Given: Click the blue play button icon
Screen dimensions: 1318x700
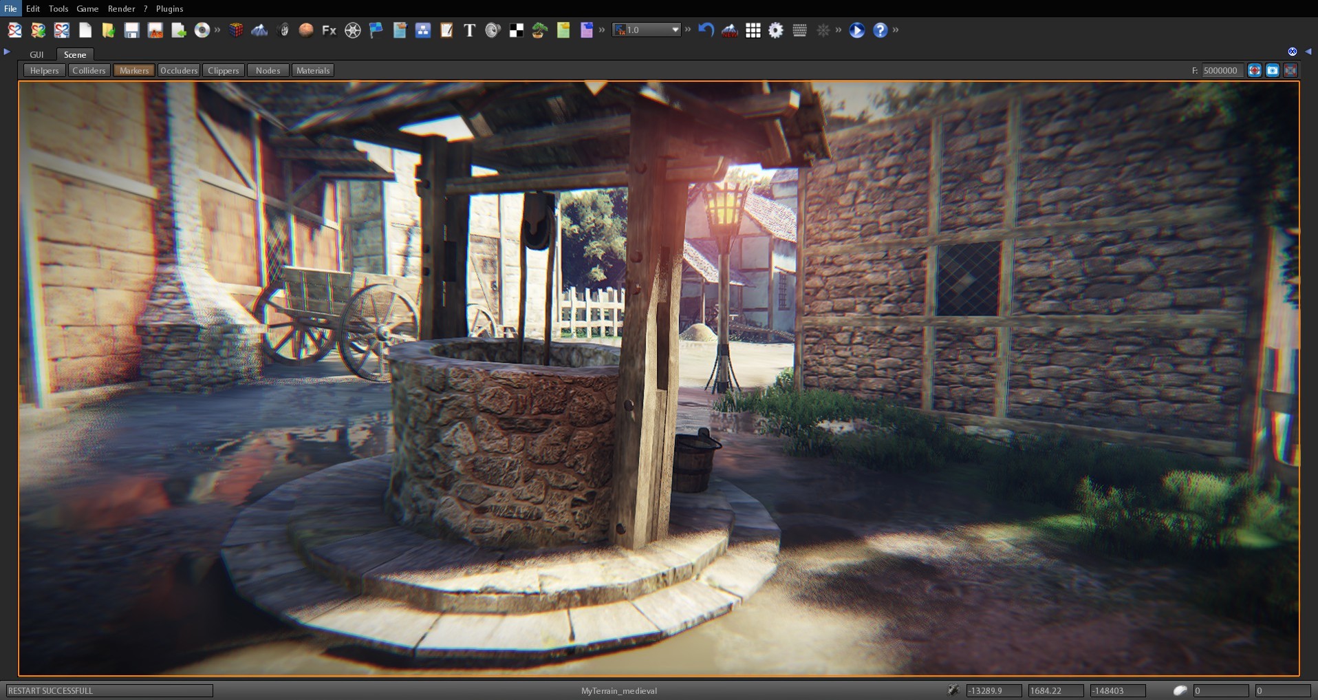Looking at the screenshot, I should point(856,30).
